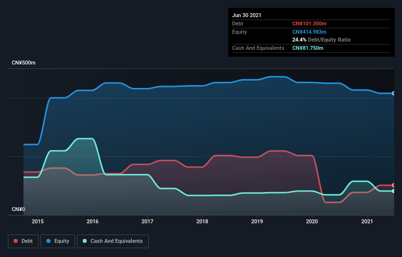The height and width of the screenshot is (257, 402).
Task: Select the Debt endpoint marker on chart
Action: 394,185
